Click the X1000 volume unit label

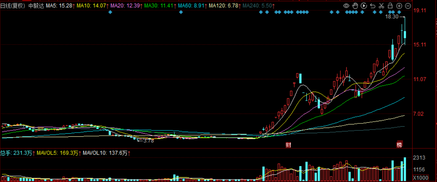tap(420, 178)
